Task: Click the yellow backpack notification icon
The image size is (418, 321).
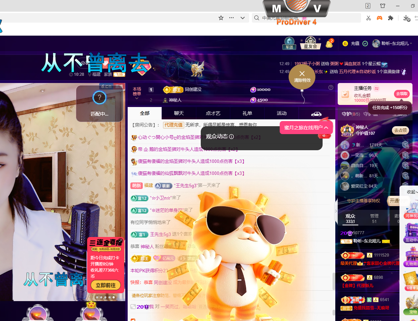Action: 329,44
